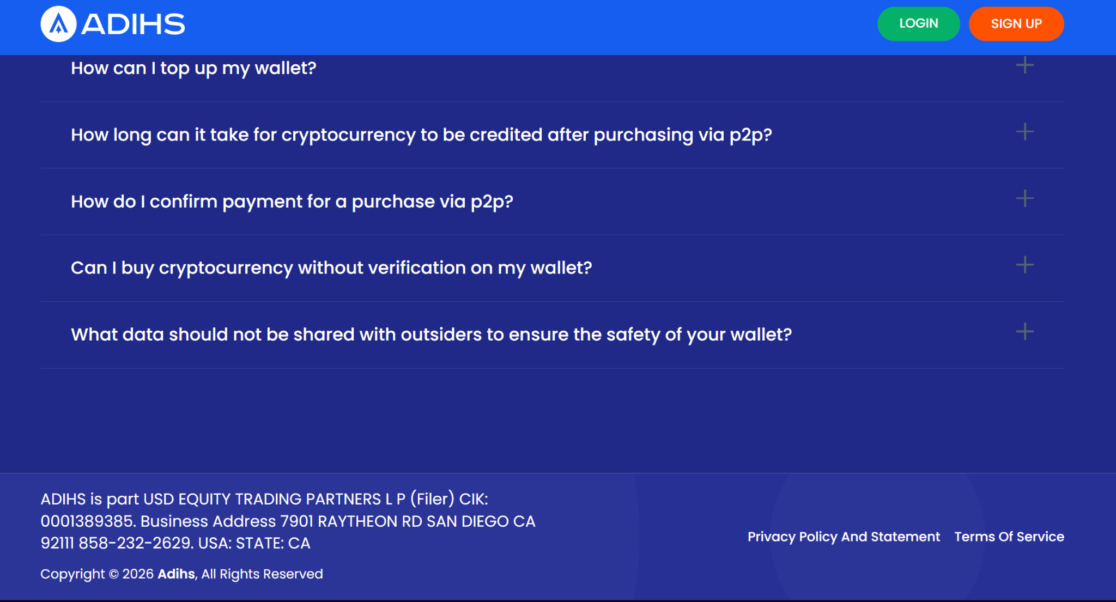Open "What data should not be shared" question
The width and height of the screenshot is (1116, 602).
431,335
